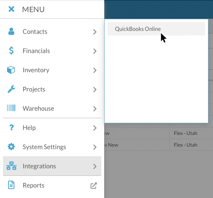Screen dimensions: 213x198
Task: Expand the Warehouse submenu arrow
Action: click(95, 109)
